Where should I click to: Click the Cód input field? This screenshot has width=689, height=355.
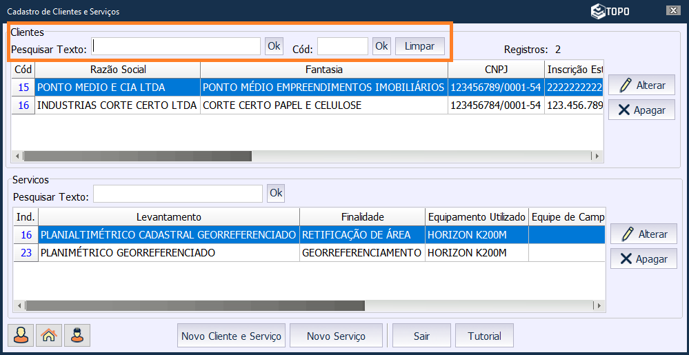[342, 46]
